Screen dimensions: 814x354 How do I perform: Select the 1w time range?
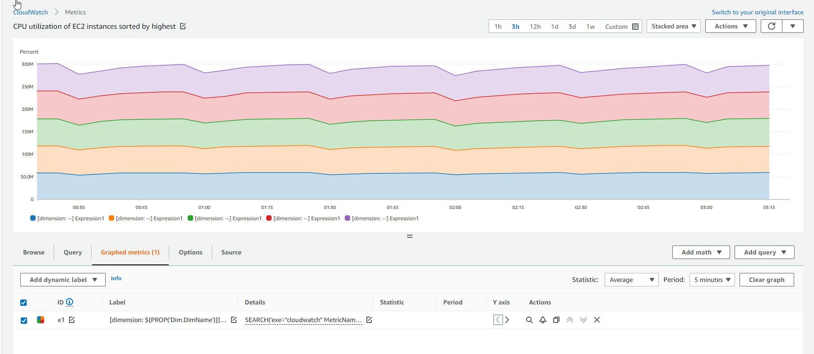pyautogui.click(x=590, y=27)
